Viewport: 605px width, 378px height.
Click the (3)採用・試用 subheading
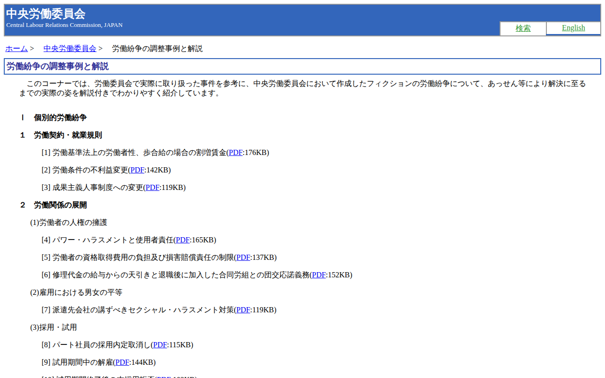click(x=53, y=327)
